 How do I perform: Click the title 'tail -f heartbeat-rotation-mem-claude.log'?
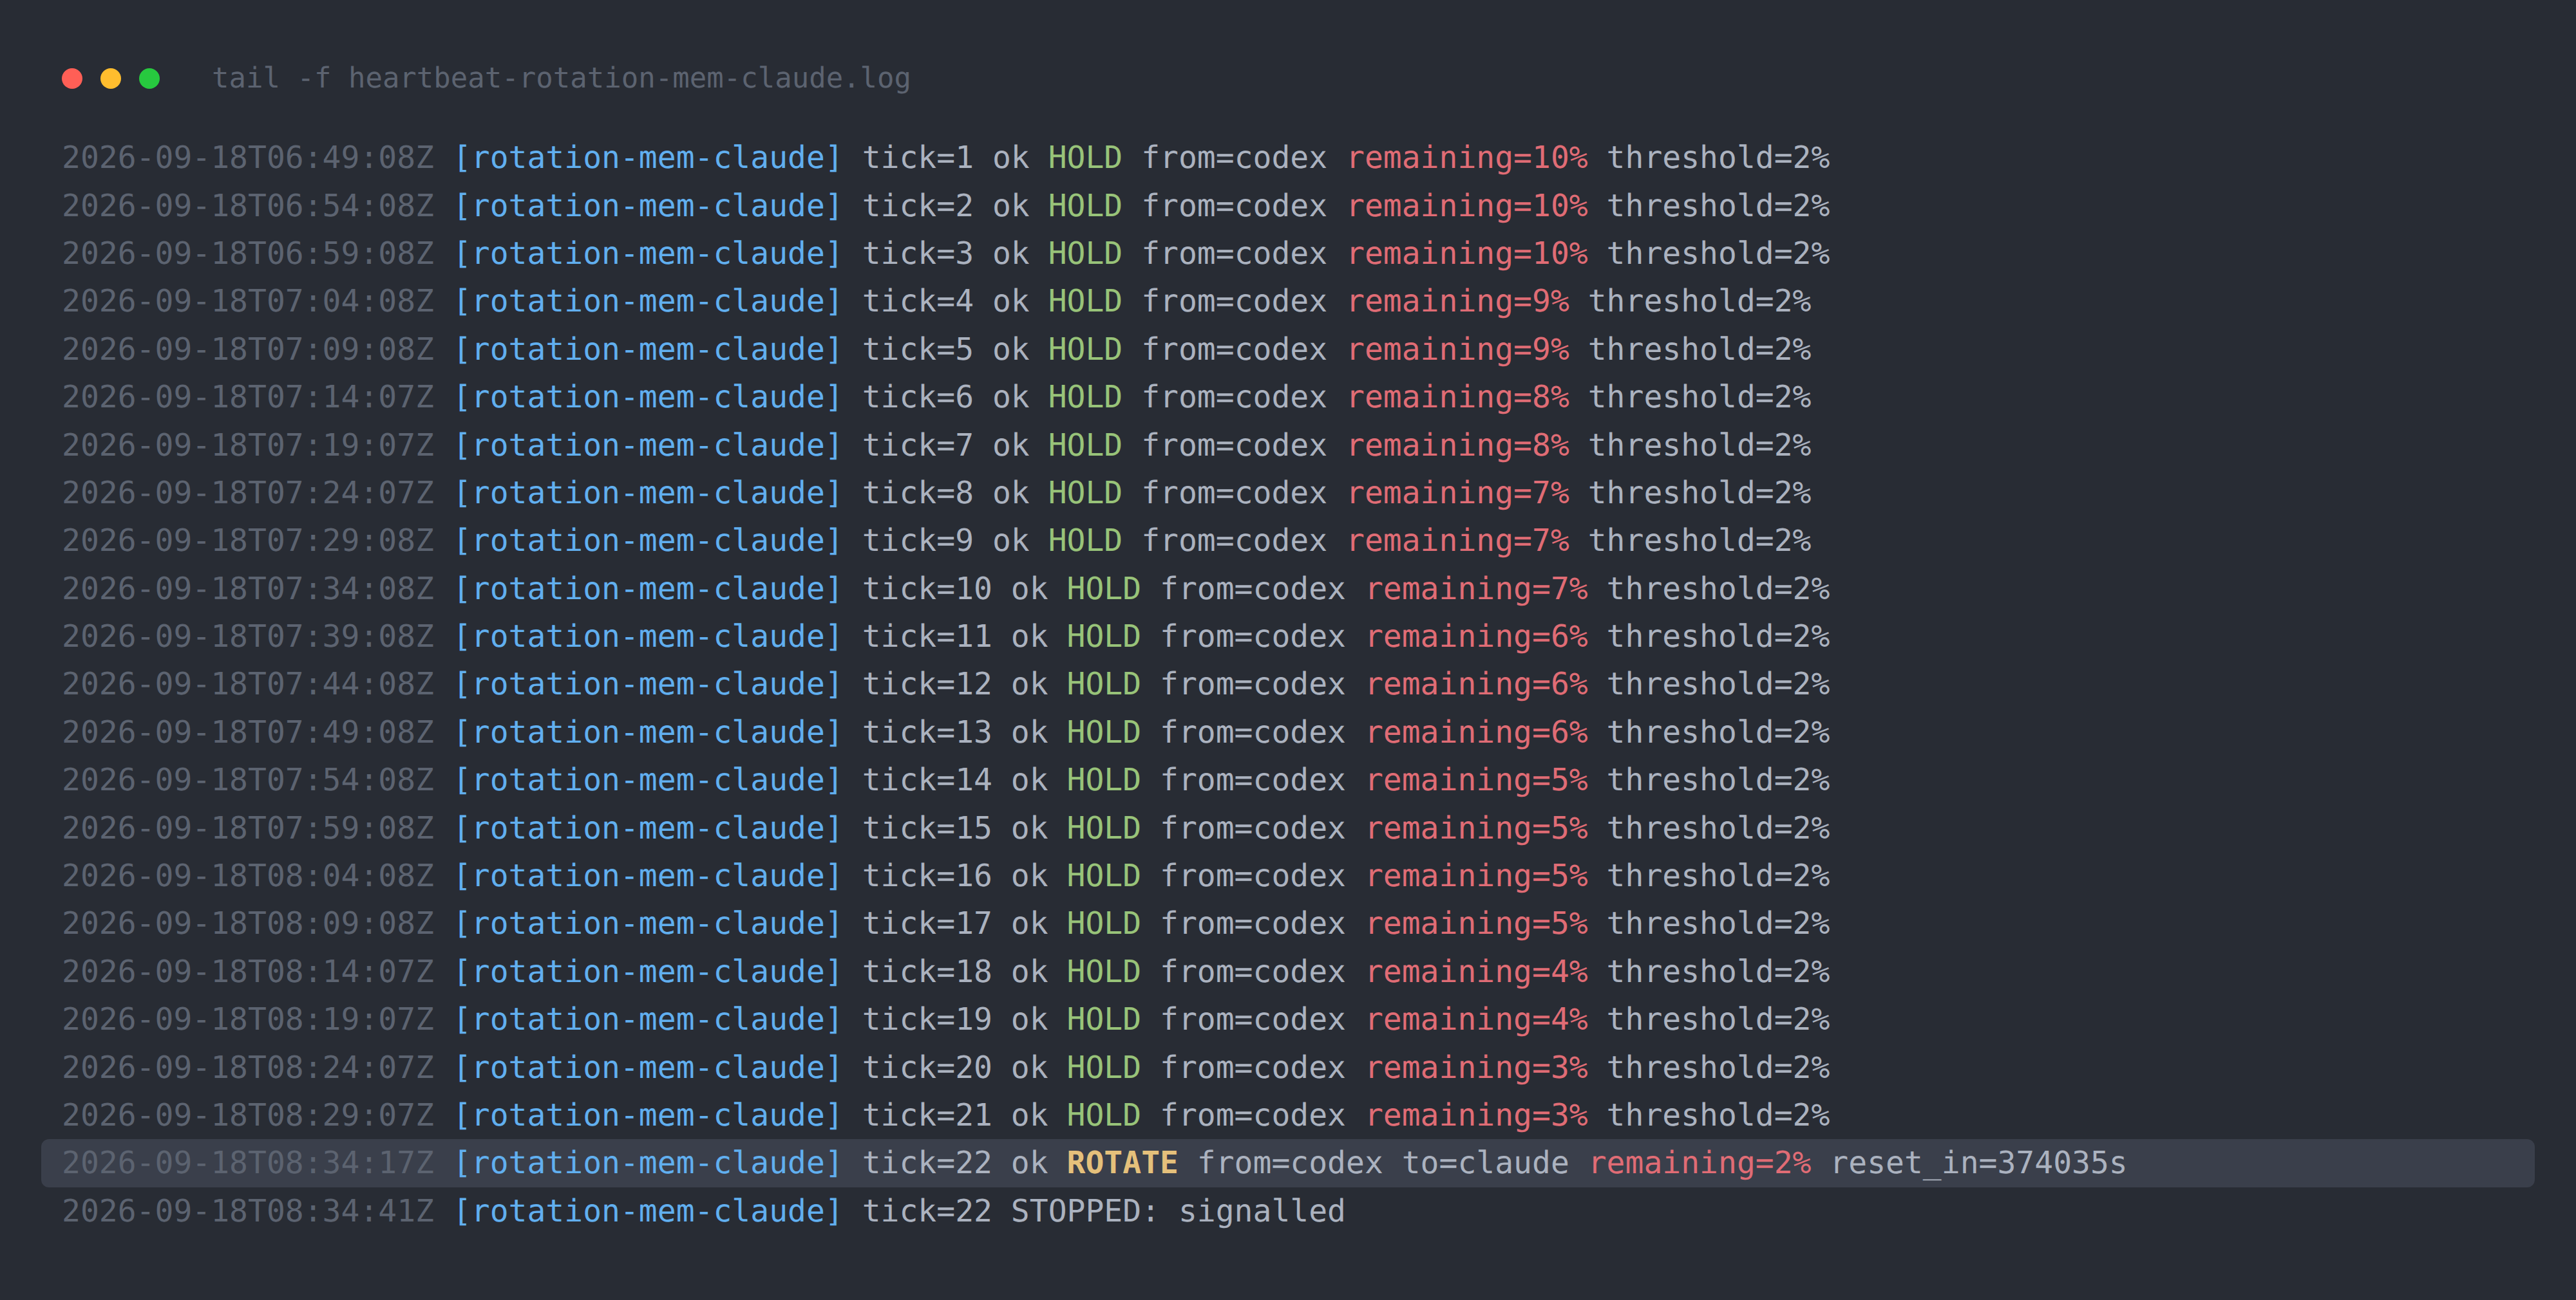tap(561, 78)
